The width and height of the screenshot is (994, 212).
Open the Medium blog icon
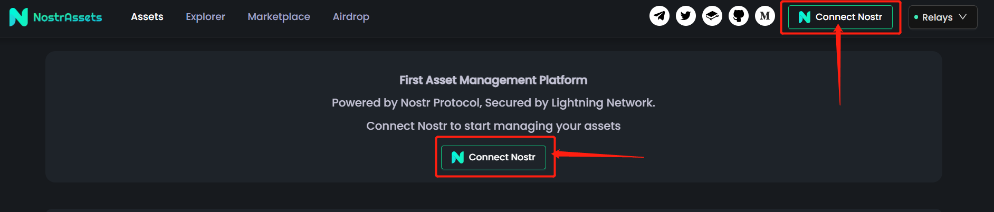coord(764,16)
